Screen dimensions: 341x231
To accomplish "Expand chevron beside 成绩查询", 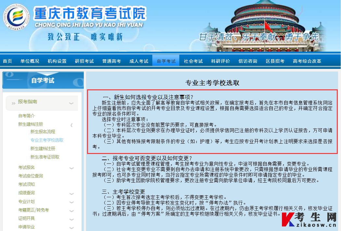I will [x=71, y=194].
